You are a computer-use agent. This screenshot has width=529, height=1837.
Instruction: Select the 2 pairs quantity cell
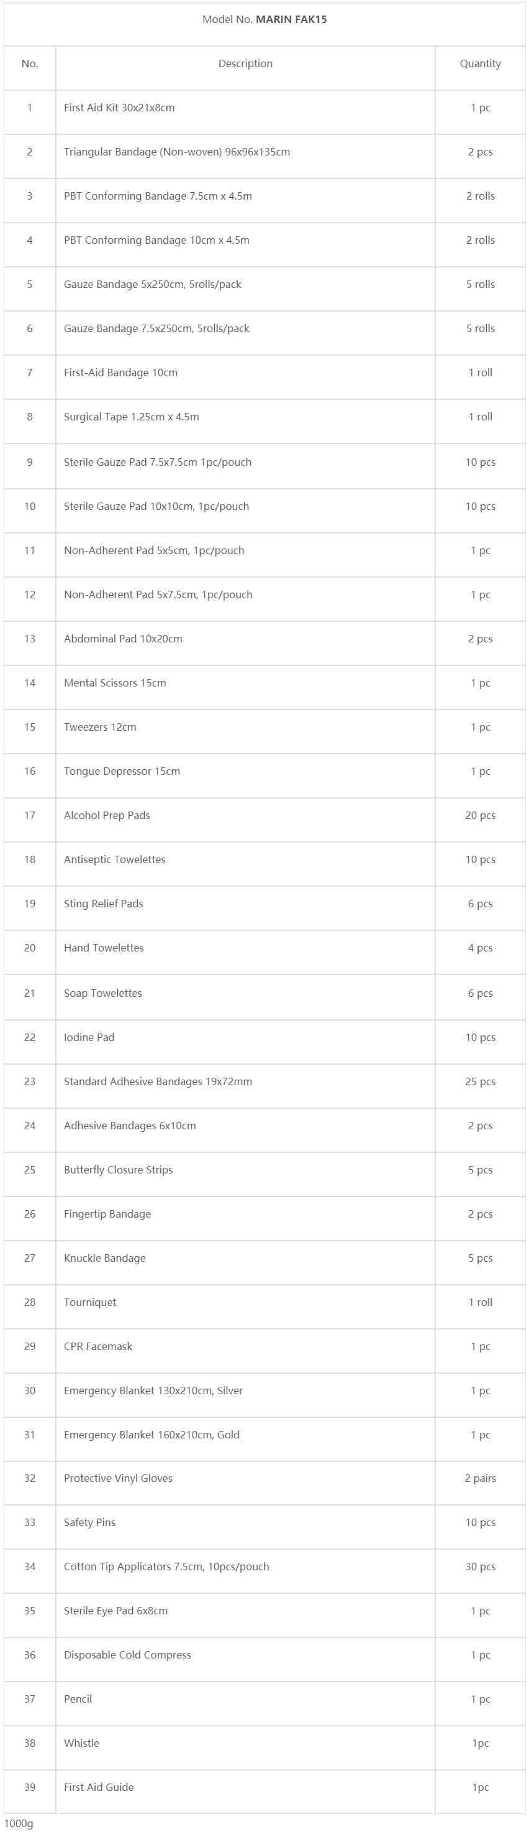480,1479
